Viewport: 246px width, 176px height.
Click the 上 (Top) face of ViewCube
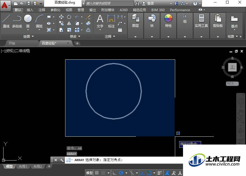point(232,67)
